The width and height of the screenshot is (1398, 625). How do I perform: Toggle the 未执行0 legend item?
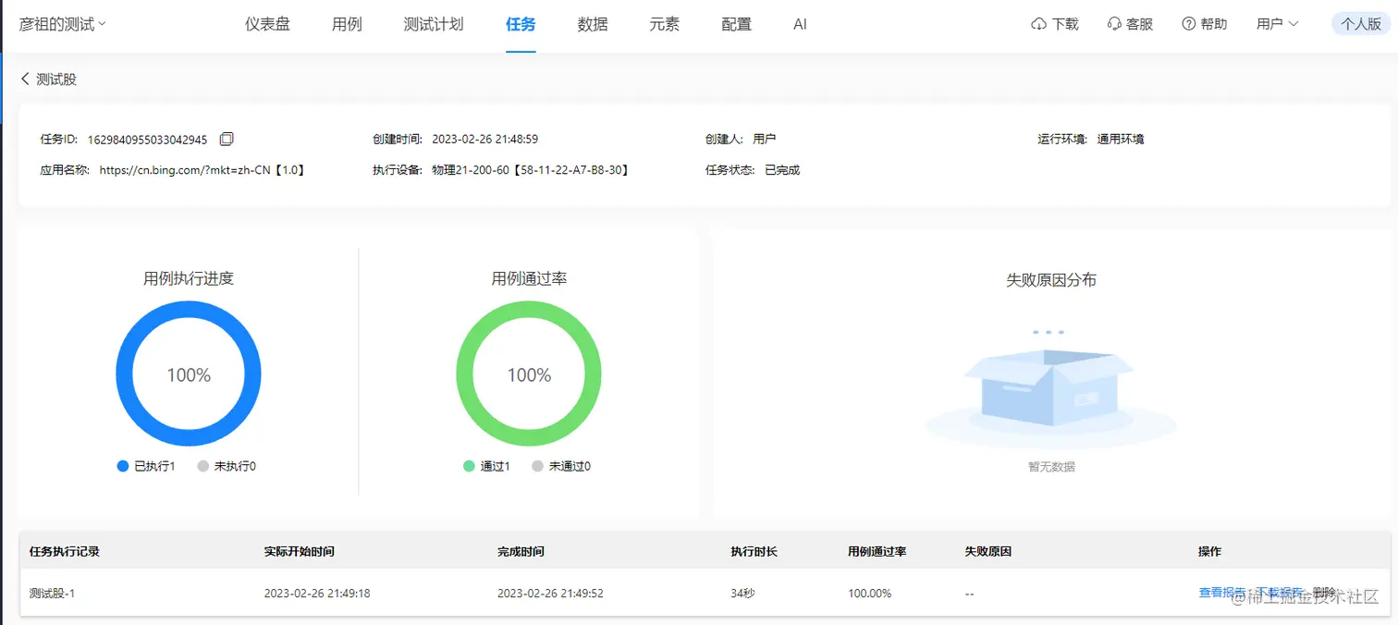pos(227,466)
